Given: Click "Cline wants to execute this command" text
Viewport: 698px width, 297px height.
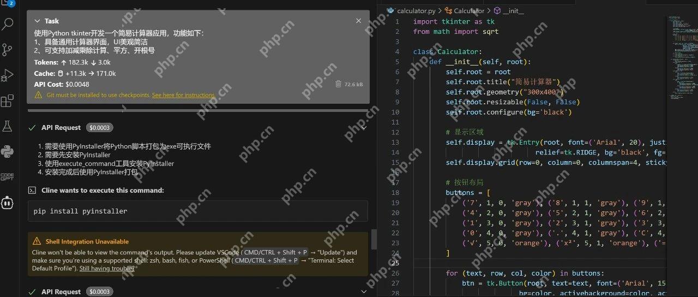Looking at the screenshot, I should (103, 191).
